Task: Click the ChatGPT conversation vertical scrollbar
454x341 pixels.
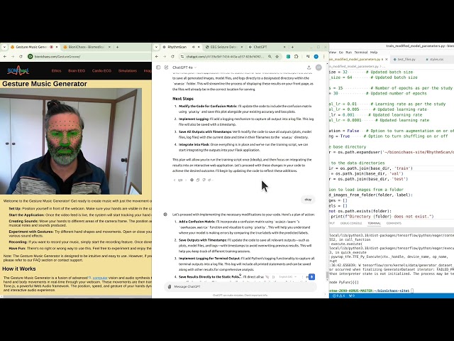Action: 328,275
